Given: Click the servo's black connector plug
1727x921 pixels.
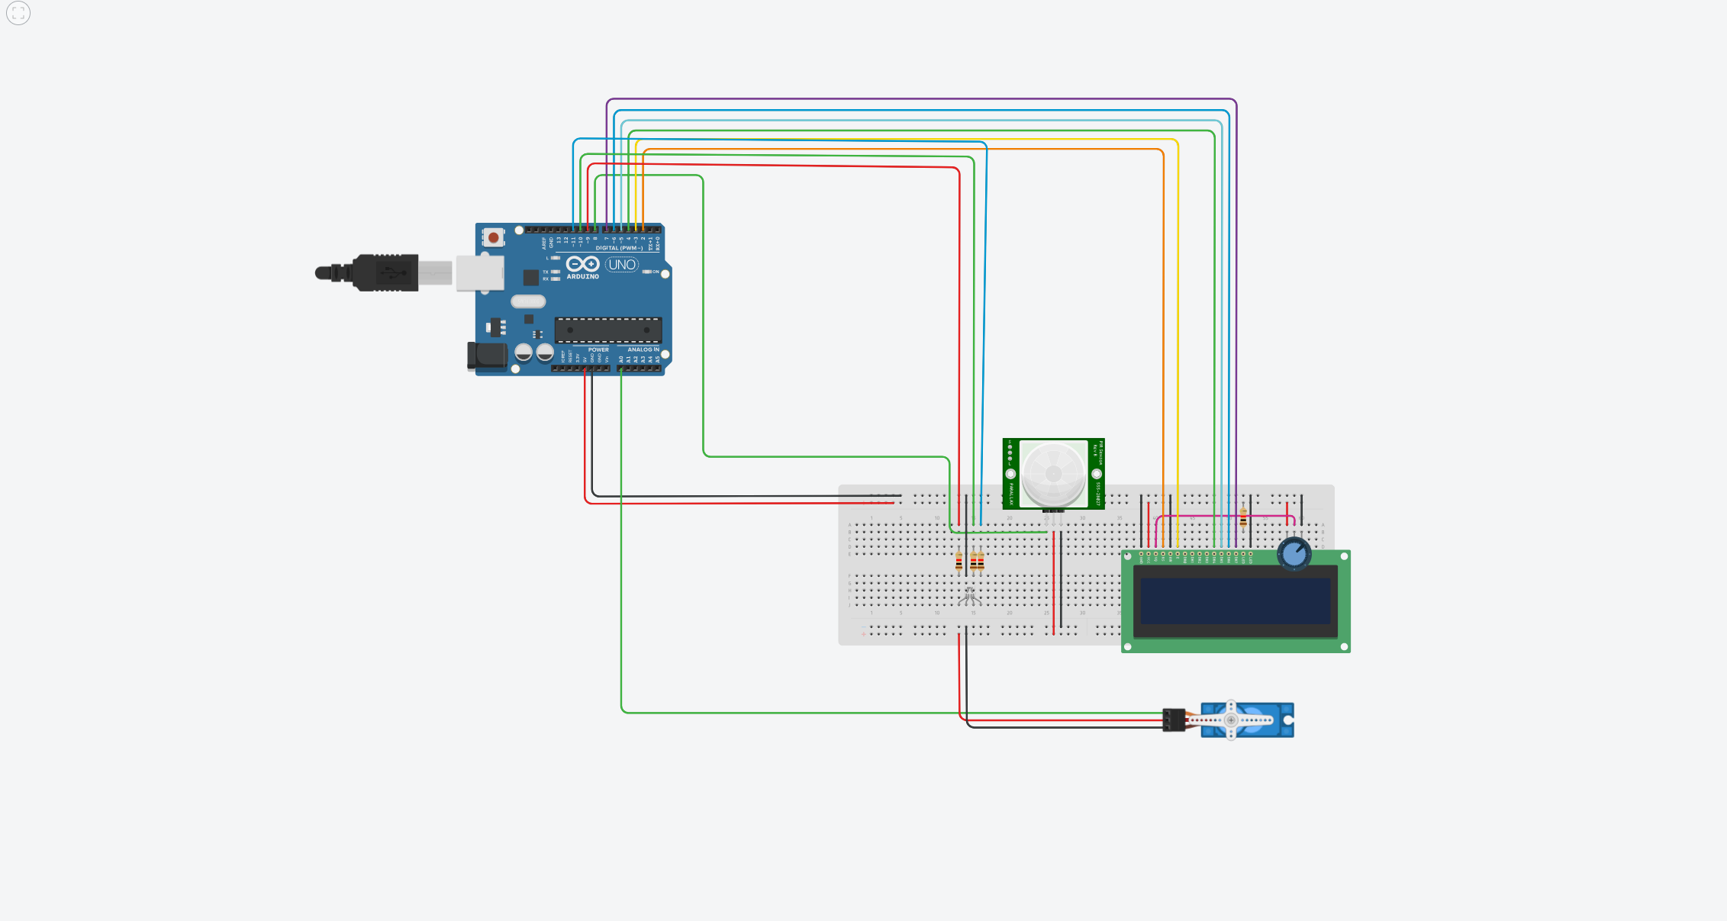Looking at the screenshot, I should coord(1173,720).
